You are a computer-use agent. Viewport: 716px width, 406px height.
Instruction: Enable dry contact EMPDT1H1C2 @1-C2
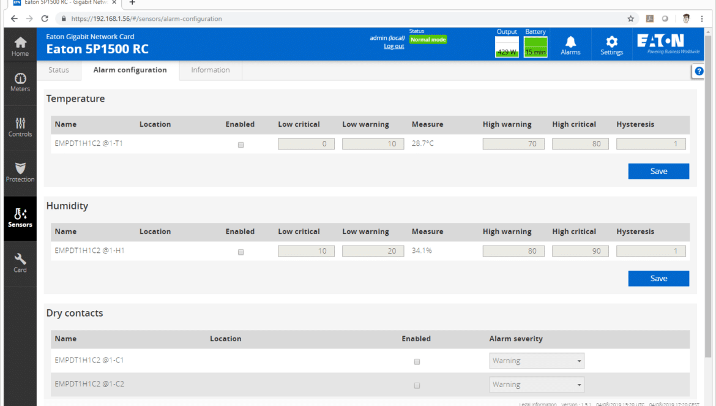pos(417,385)
